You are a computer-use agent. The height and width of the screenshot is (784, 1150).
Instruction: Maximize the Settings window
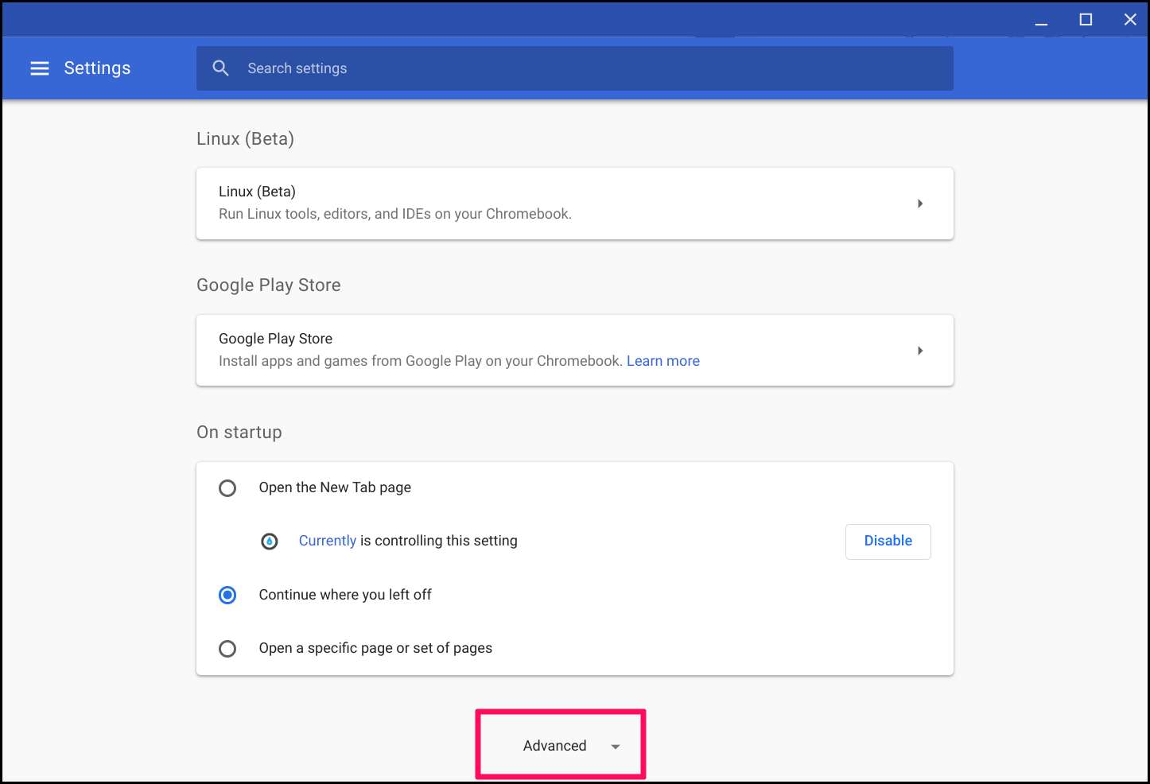pos(1086,20)
